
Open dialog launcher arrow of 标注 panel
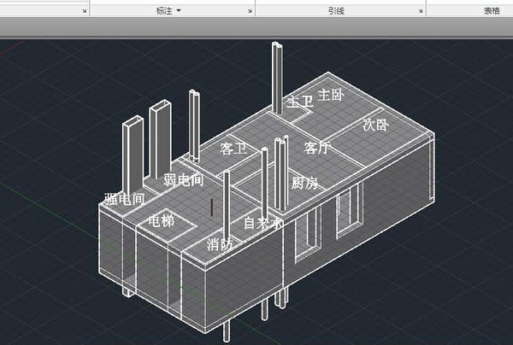pos(249,11)
